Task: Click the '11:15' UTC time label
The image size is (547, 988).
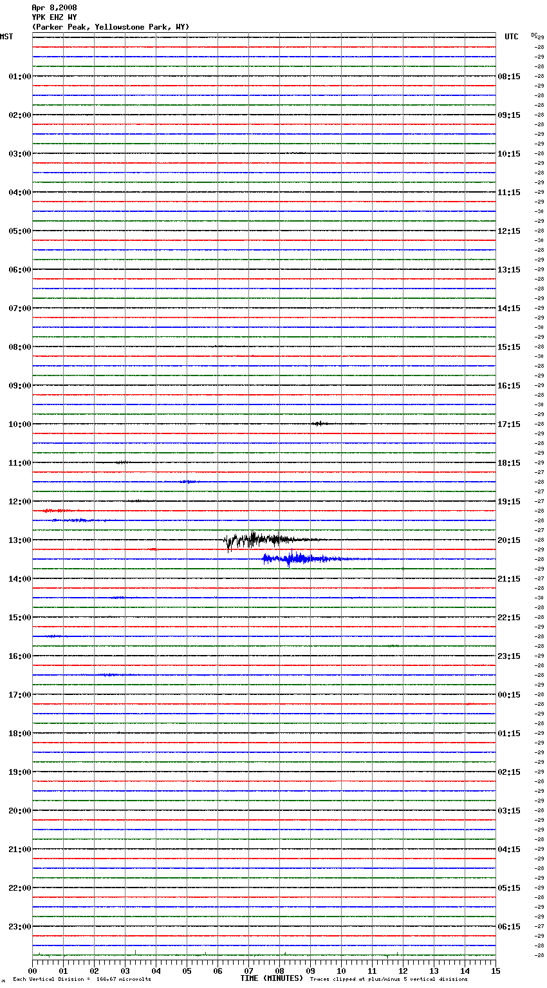Action: [509, 193]
